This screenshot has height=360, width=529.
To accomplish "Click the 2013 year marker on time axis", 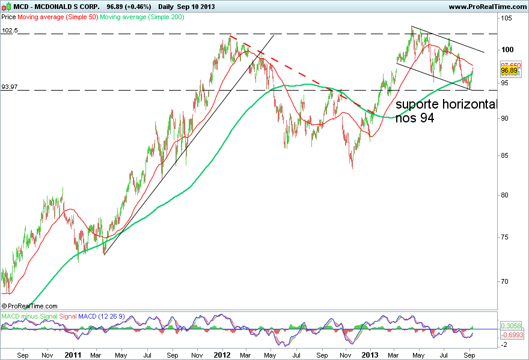I will pos(370,355).
